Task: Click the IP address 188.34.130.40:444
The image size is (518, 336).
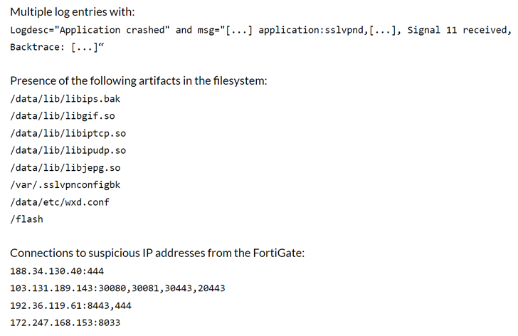Action: pyautogui.click(x=57, y=271)
